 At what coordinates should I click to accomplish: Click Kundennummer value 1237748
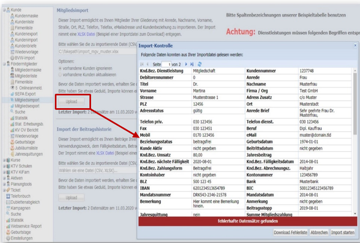[x=306, y=71]
